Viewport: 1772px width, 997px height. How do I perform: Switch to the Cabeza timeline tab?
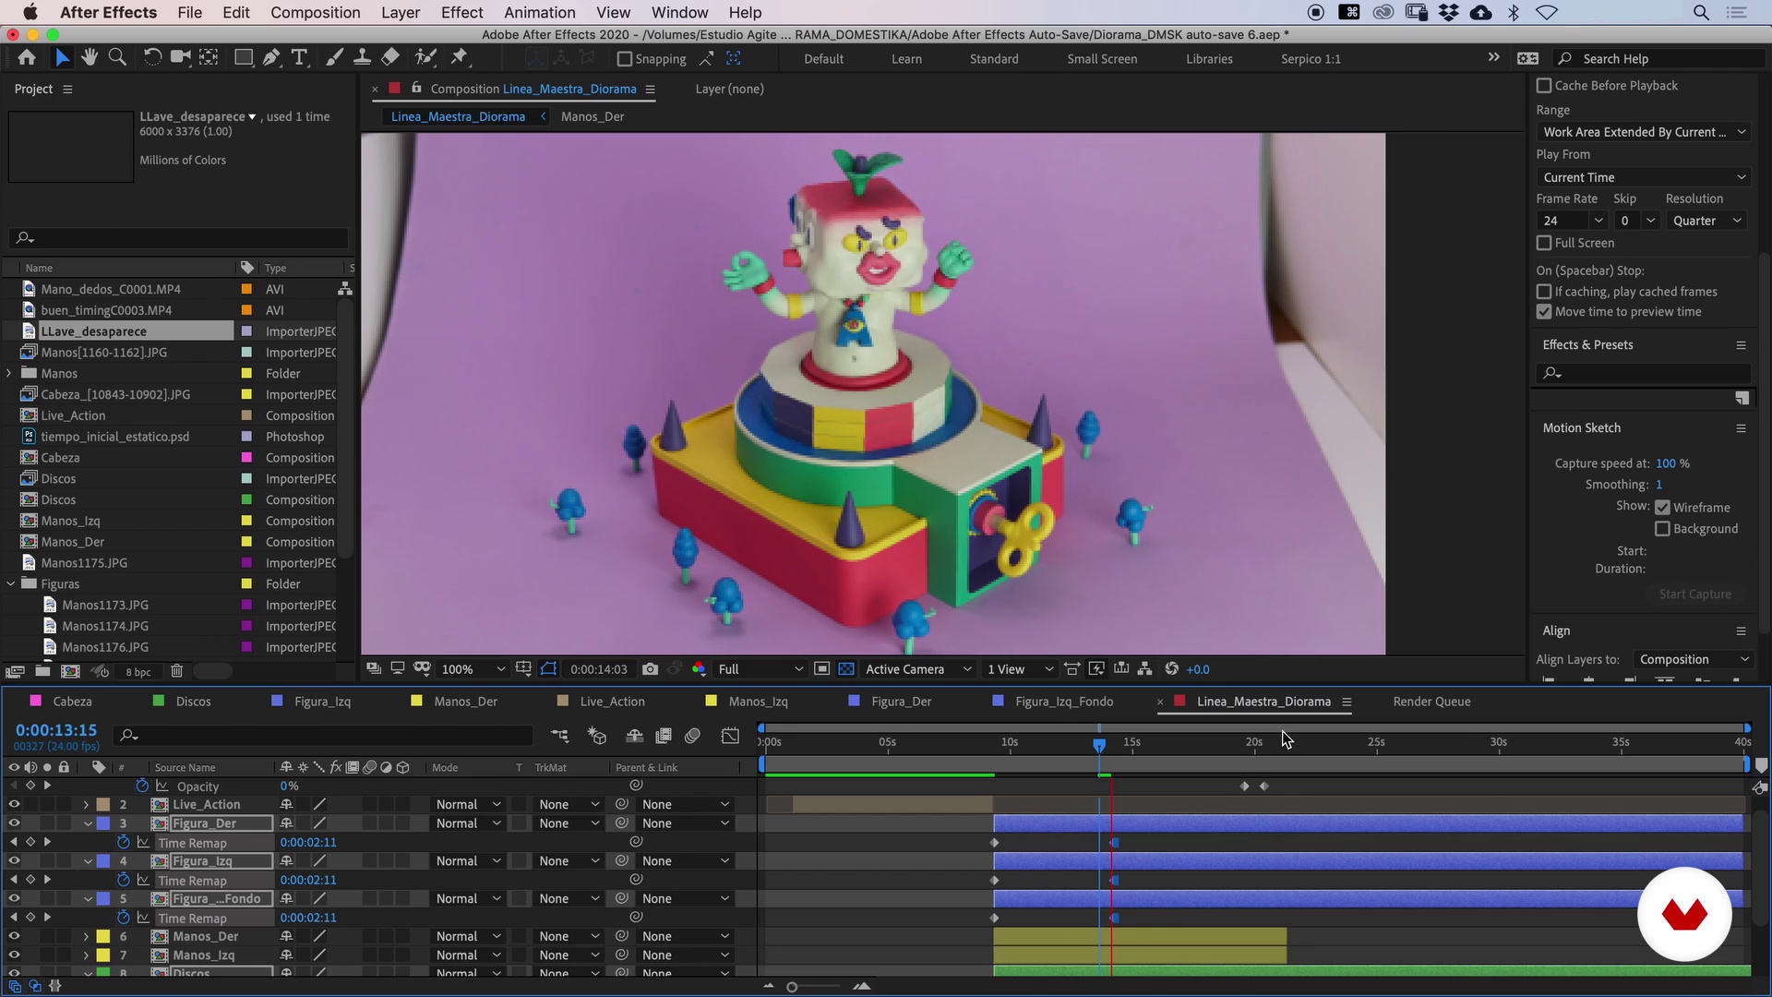(72, 702)
